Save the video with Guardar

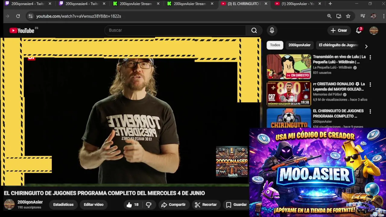(x=236, y=205)
